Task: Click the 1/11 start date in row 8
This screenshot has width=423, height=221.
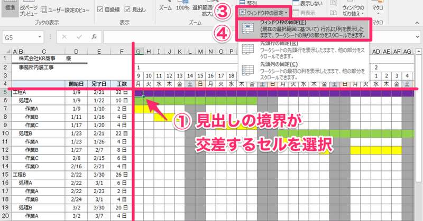Action: pos(76,117)
